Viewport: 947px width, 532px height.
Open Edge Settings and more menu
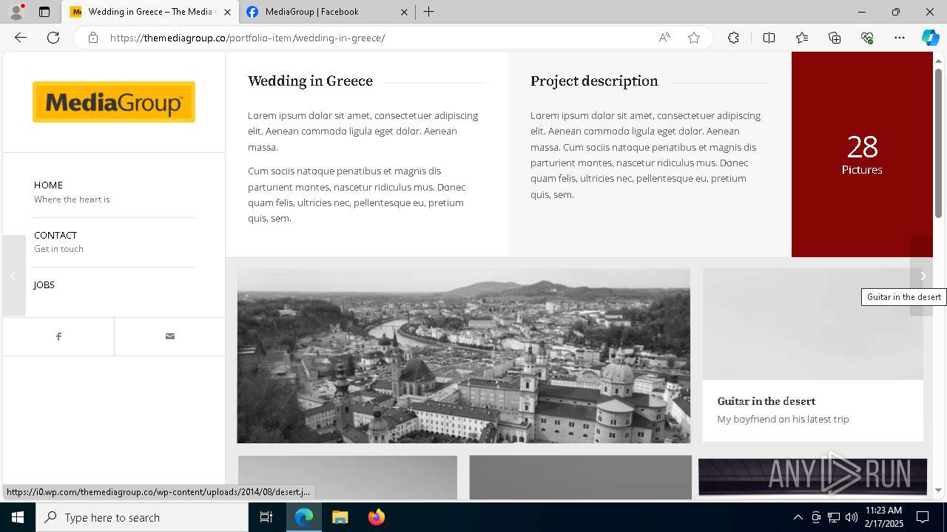tap(900, 38)
